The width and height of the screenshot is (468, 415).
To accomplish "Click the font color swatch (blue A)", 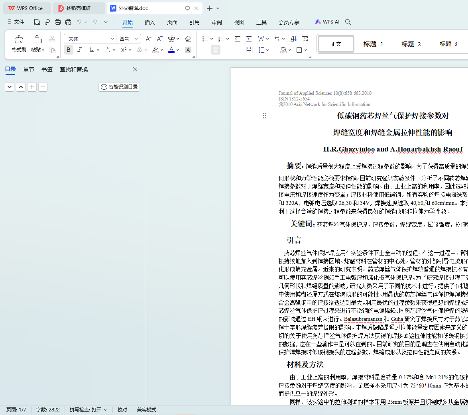I will click(x=171, y=50).
